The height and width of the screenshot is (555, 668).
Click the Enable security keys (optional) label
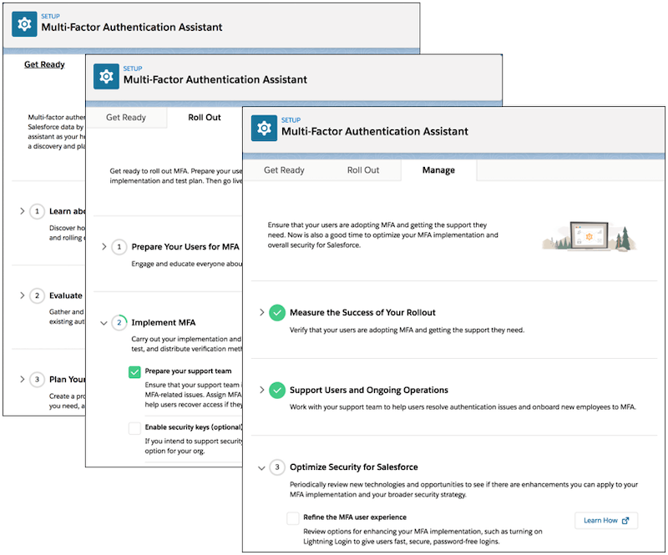point(194,427)
